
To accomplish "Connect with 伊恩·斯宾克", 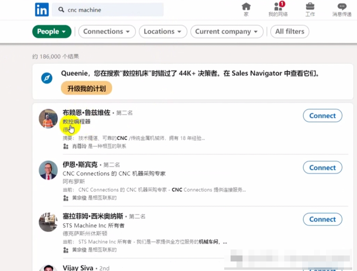I will pyautogui.click(x=322, y=168).
